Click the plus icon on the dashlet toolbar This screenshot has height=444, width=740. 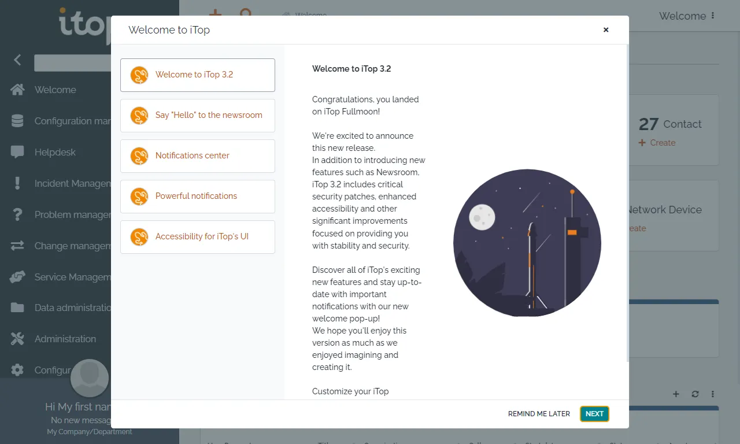point(676,394)
